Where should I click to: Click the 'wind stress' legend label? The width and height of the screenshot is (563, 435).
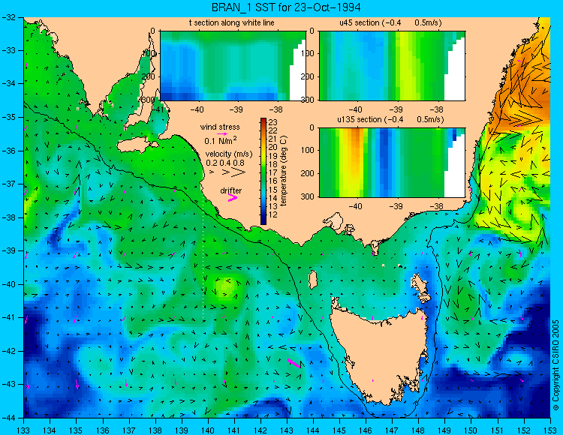(x=220, y=127)
